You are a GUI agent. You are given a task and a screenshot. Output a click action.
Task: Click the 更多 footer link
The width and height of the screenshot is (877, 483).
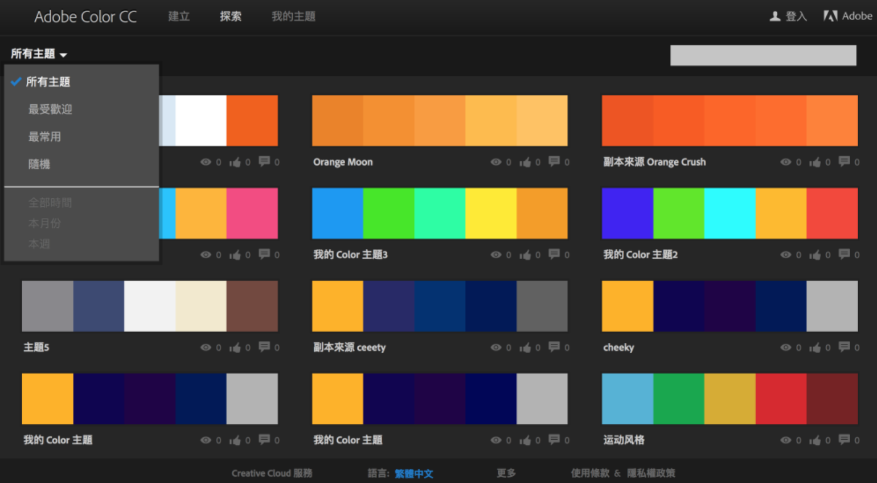[x=506, y=473]
